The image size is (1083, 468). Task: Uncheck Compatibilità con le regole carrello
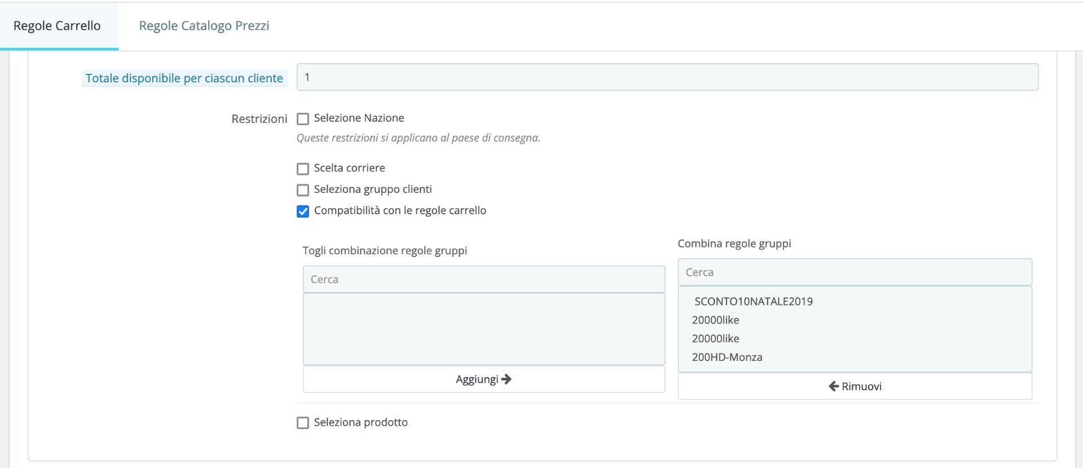303,211
